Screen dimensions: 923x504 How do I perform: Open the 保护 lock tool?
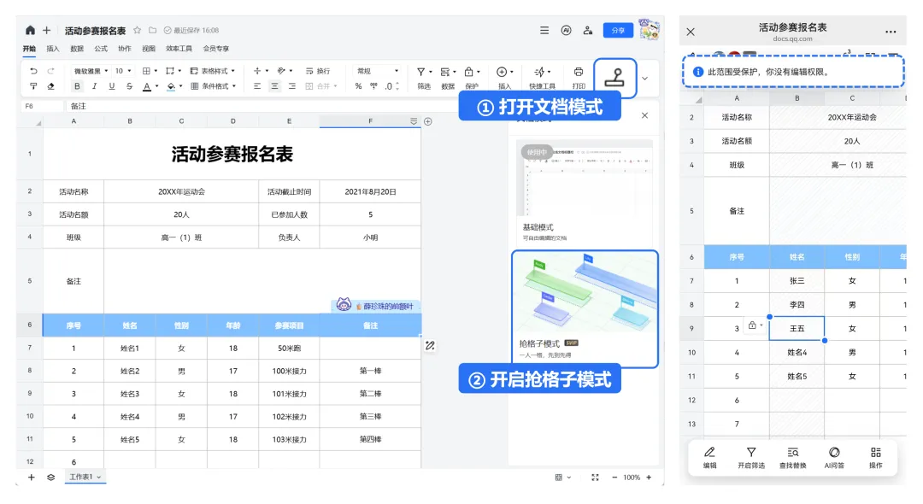pyautogui.click(x=472, y=79)
